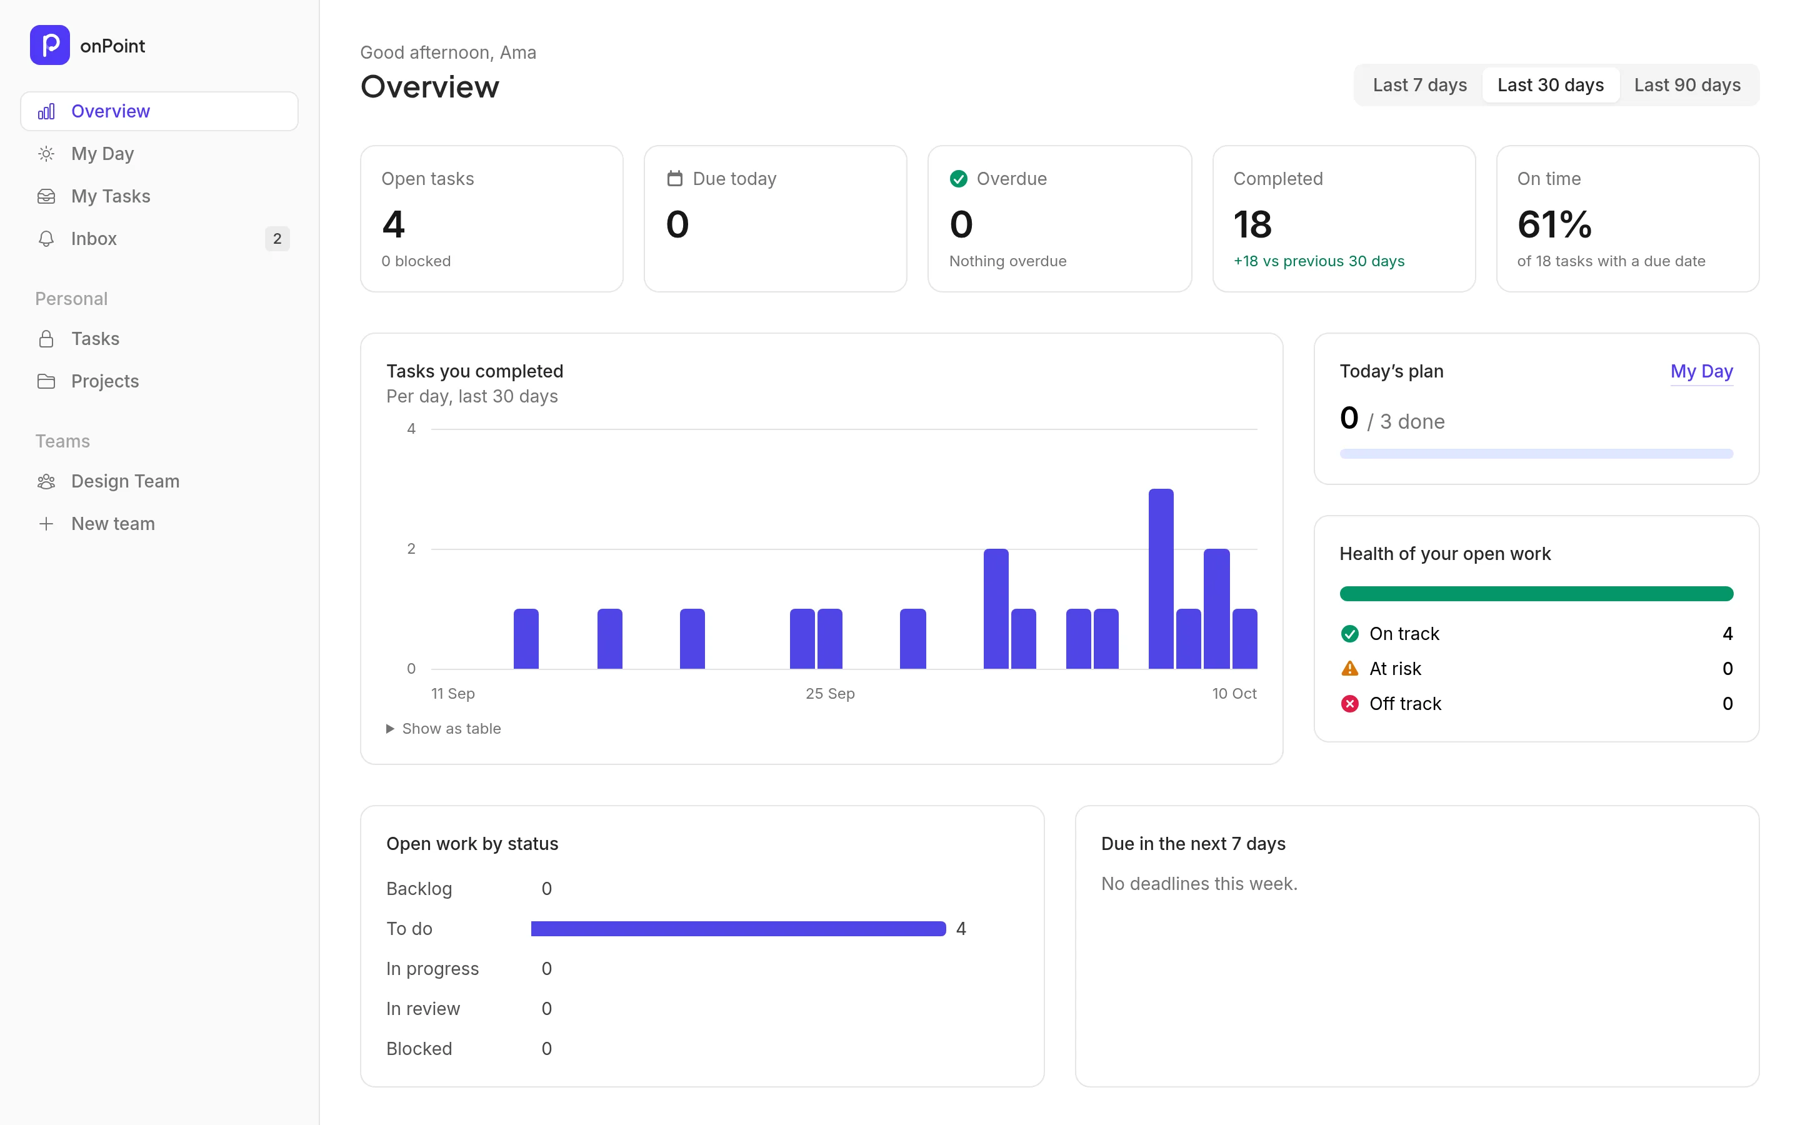Click the Completed stat card
1800x1125 pixels.
[1343, 219]
